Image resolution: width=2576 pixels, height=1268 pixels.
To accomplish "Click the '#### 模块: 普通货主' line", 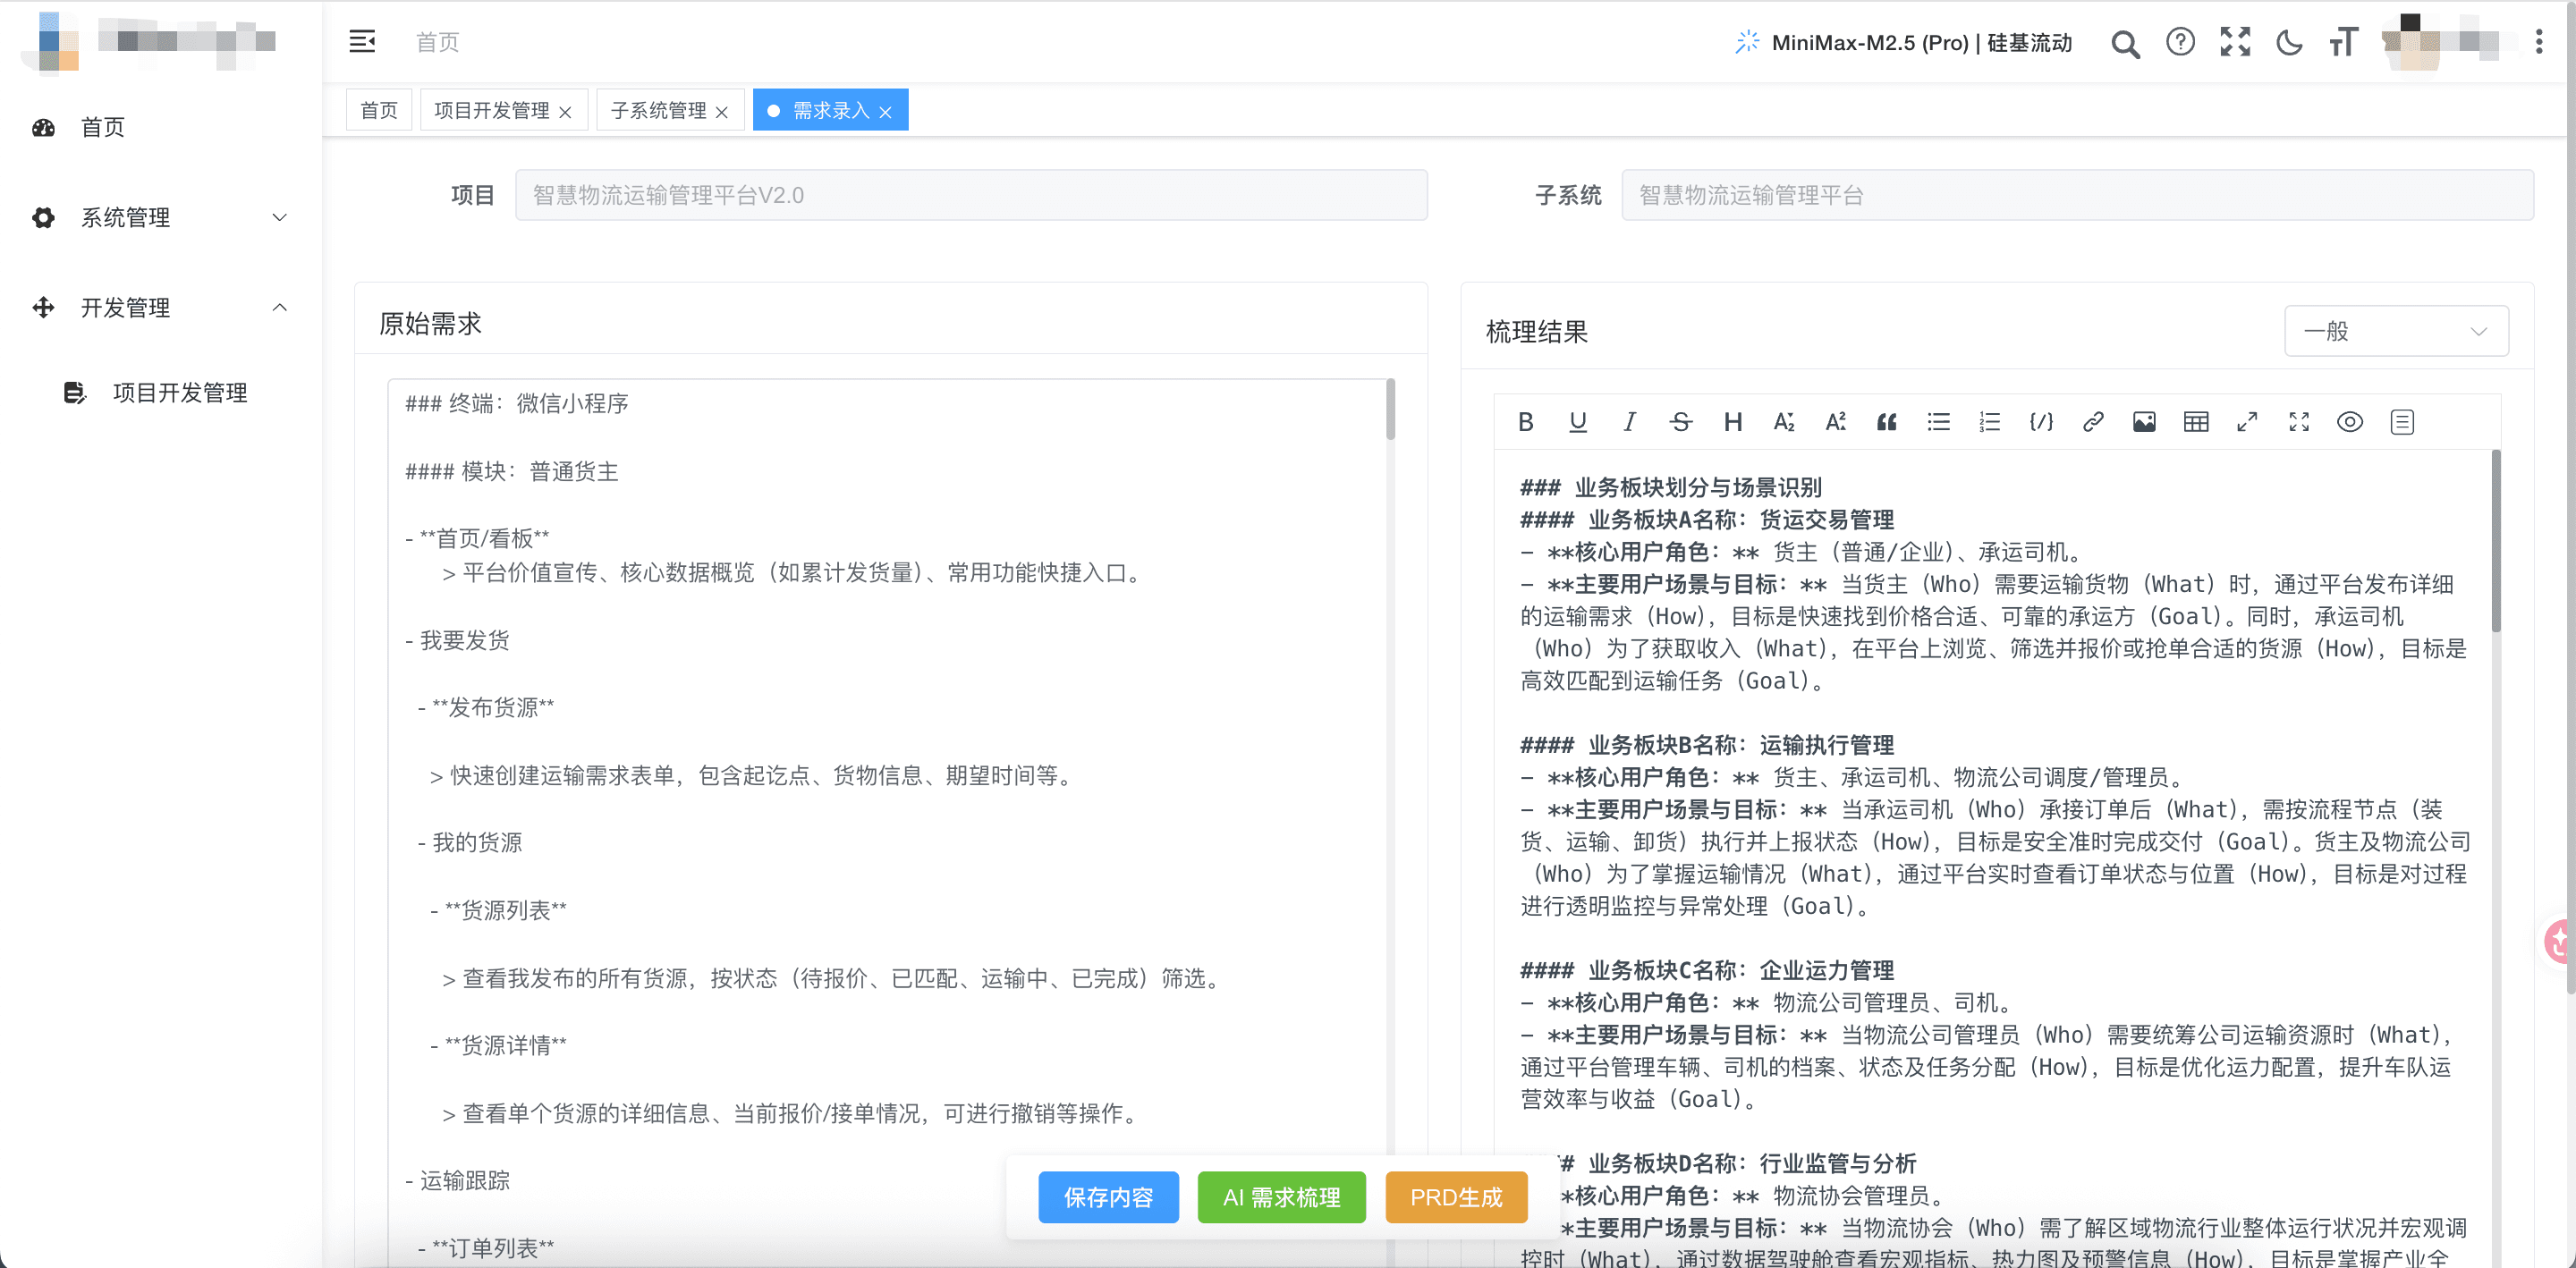I will [511, 471].
